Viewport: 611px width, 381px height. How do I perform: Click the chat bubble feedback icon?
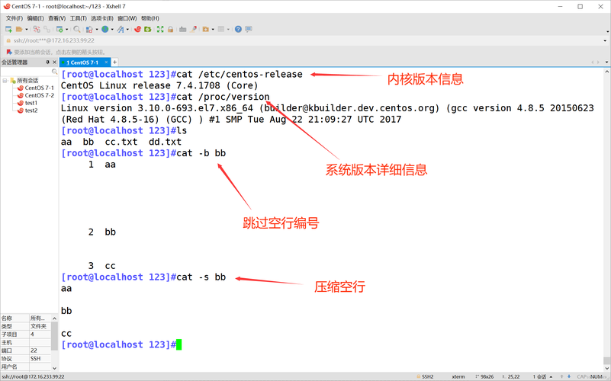coord(249,29)
